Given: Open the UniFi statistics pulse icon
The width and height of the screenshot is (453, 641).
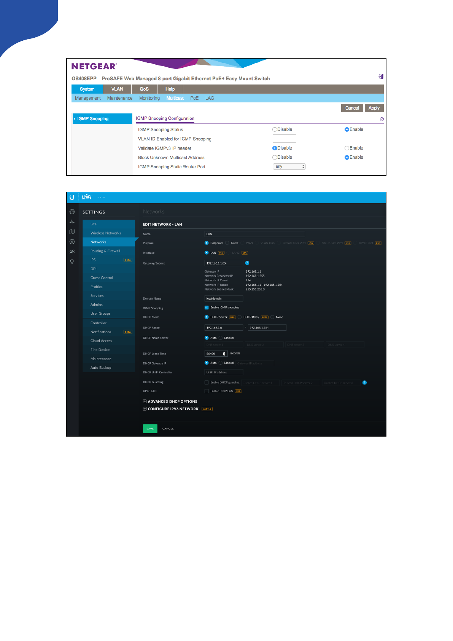Looking at the screenshot, I should pos(72,222).
